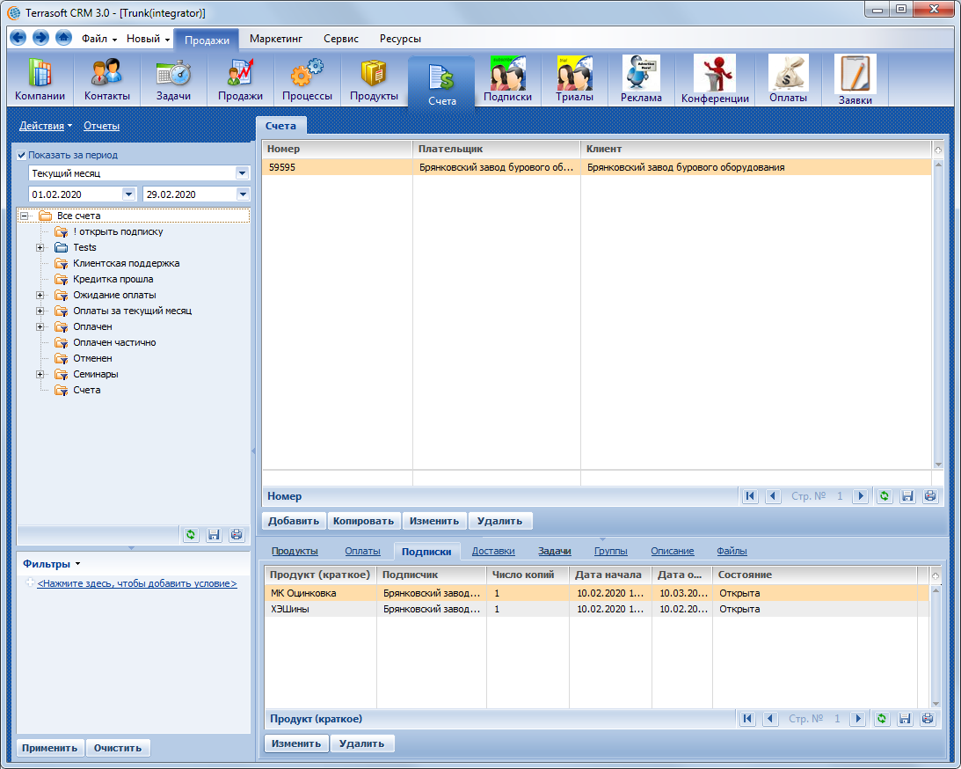This screenshot has height=769, width=961.
Task: Go to next page in invoices grid
Action: [x=861, y=496]
